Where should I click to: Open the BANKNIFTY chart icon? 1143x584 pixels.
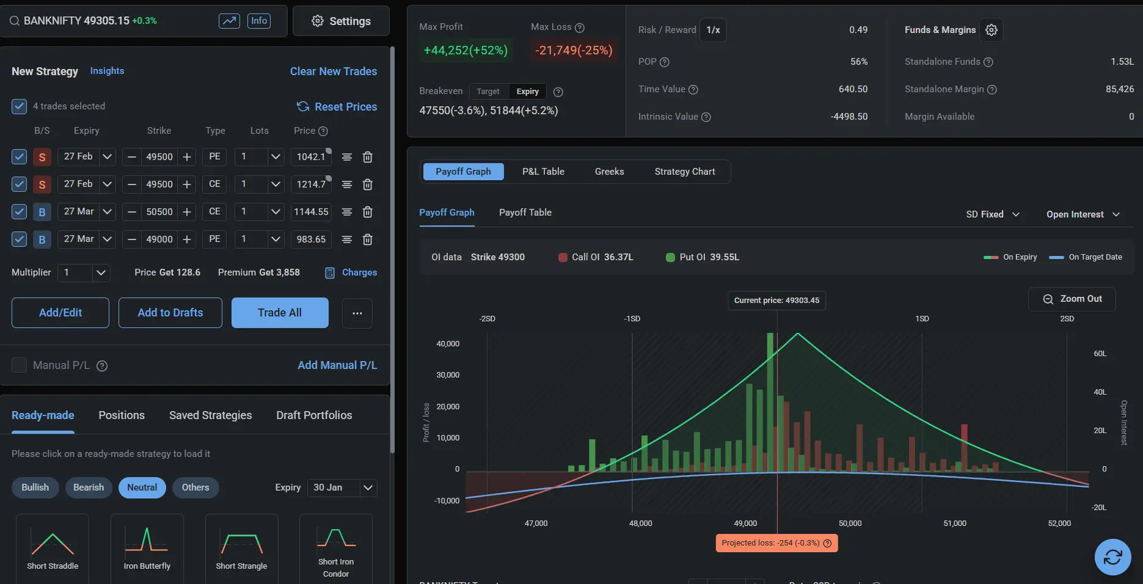point(229,21)
